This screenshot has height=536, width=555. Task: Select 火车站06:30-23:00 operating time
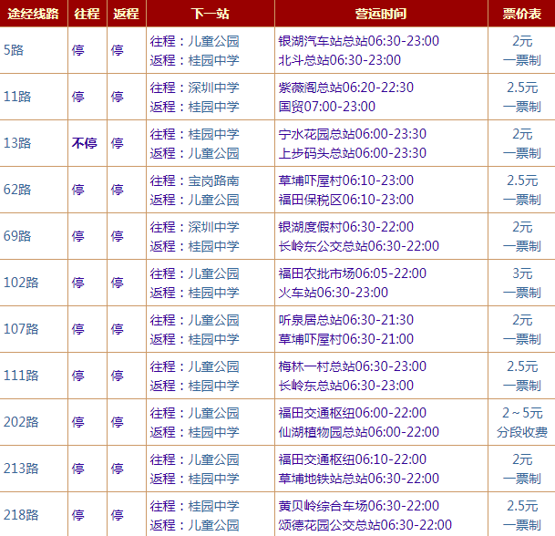[x=333, y=293]
